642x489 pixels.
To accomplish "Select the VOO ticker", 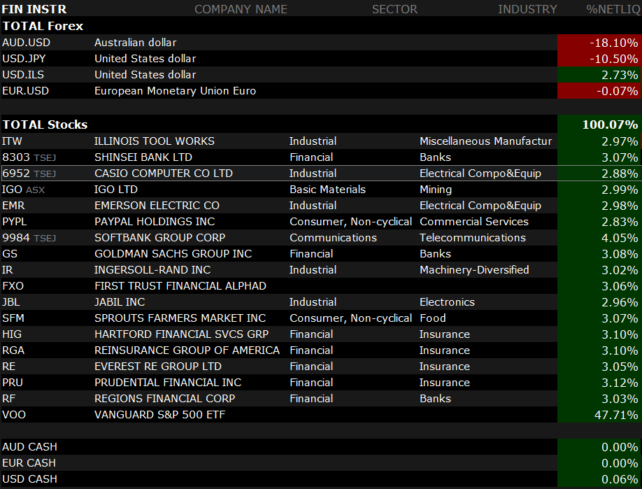I will (x=14, y=414).
